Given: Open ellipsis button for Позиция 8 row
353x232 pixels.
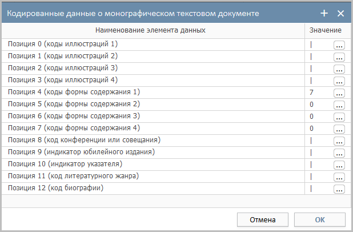Looking at the screenshot, I should [x=339, y=141].
